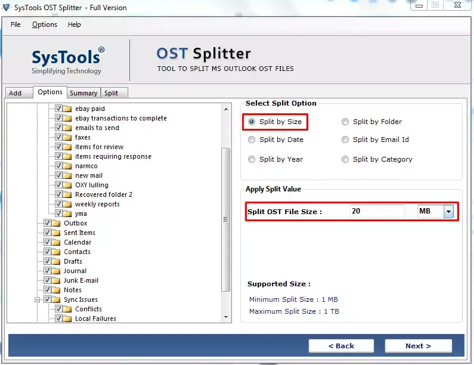Click the Outbox folder icon
474x365 pixels.
(56, 223)
